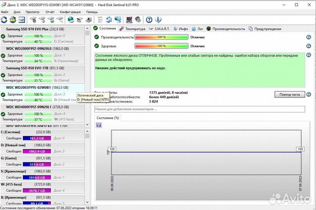
Task: Select the D: [Новый том] partition
Action: click(x=42, y=148)
